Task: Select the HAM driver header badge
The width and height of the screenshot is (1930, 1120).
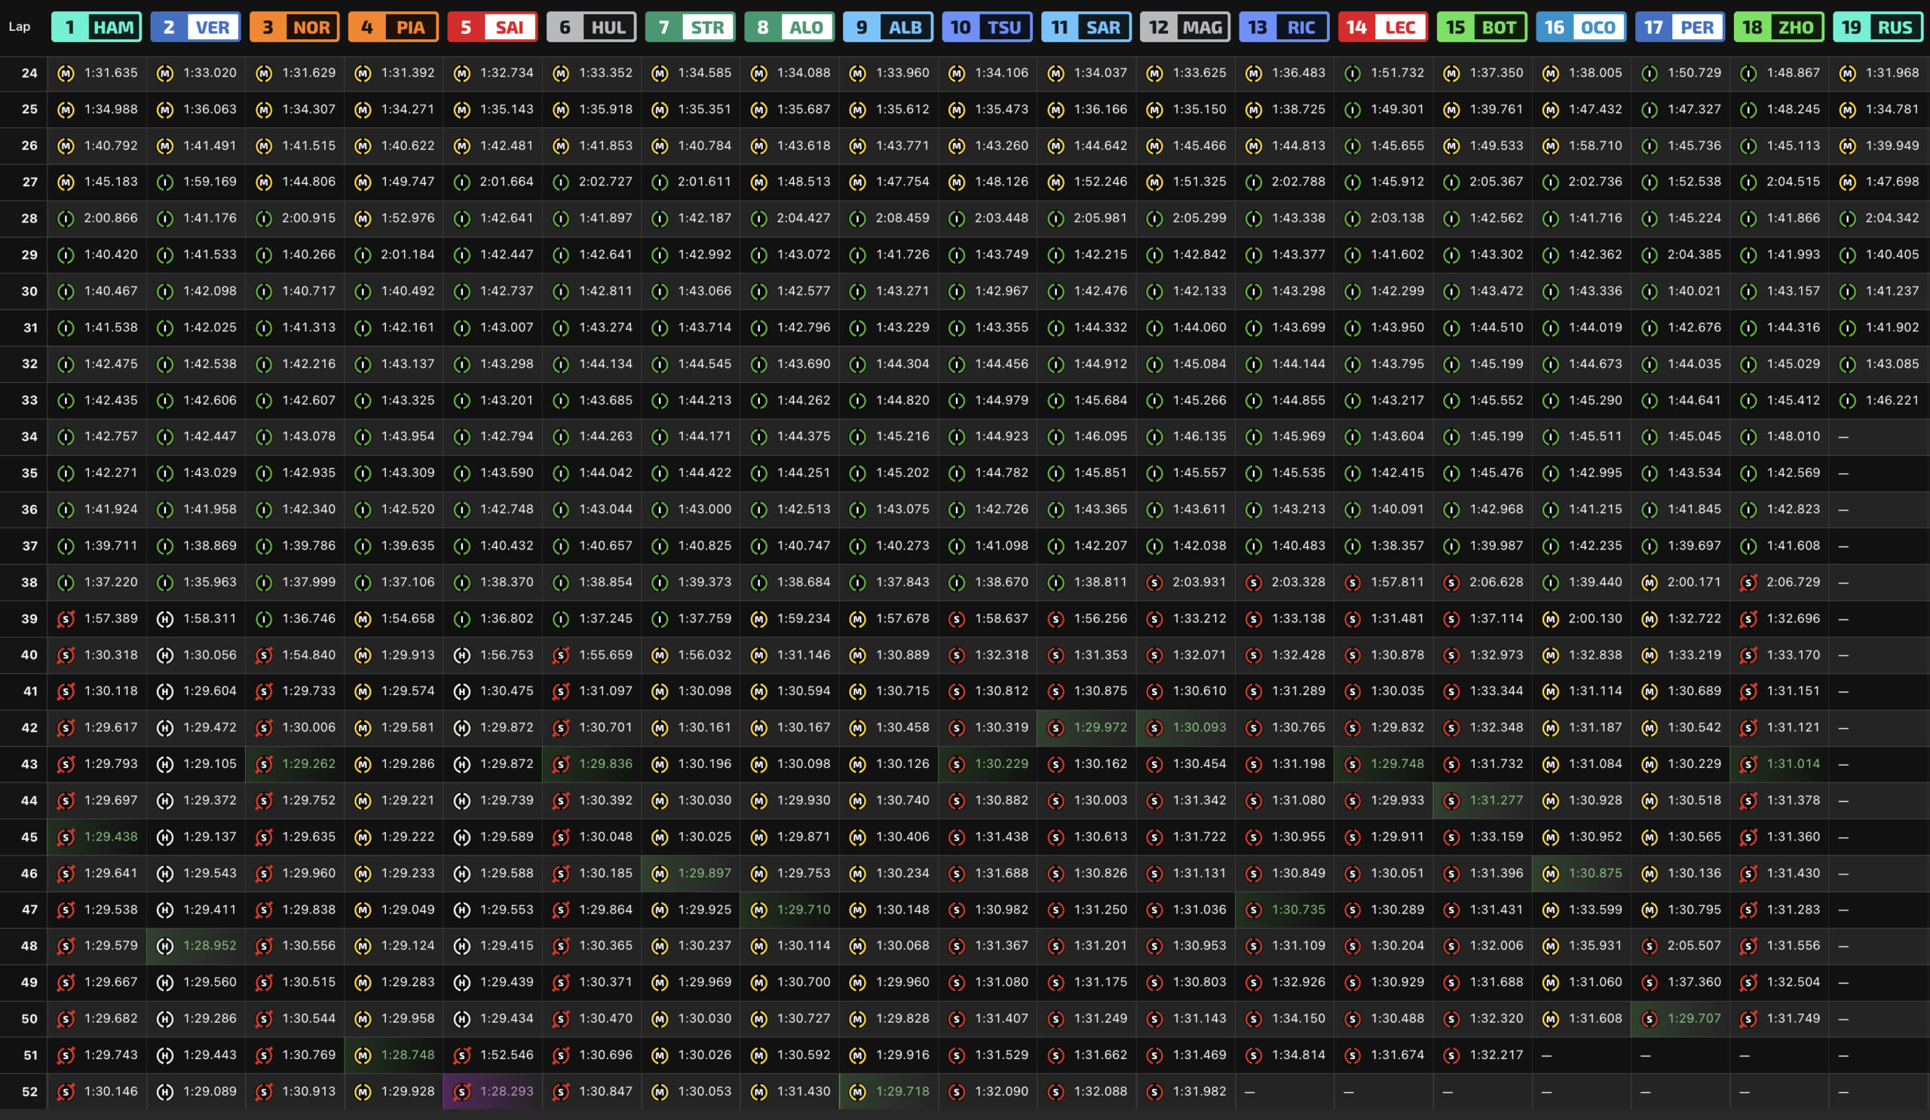Action: (96, 28)
